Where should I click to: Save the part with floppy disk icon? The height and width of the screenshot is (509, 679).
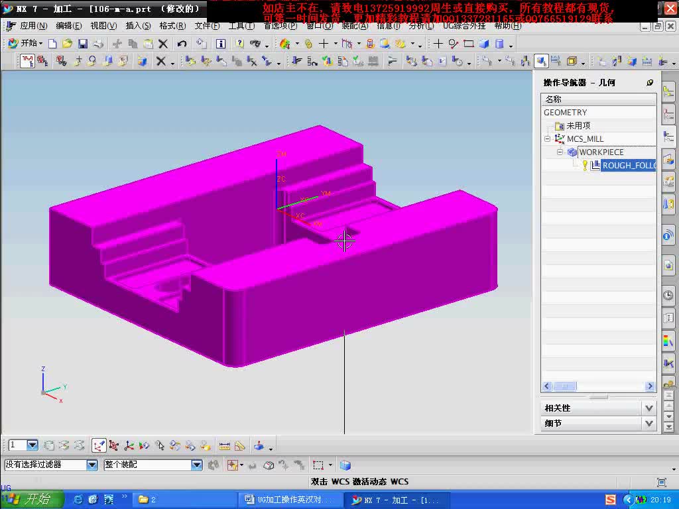[x=82, y=44]
